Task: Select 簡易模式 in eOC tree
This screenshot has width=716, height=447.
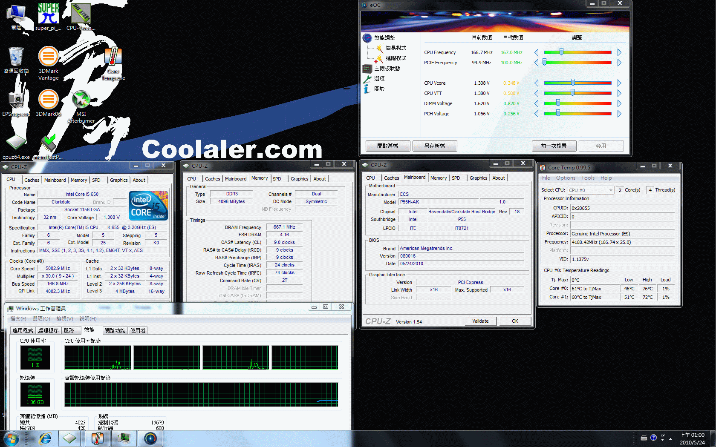Action: click(396, 48)
